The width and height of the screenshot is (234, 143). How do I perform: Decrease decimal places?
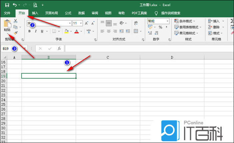click(x=156, y=33)
